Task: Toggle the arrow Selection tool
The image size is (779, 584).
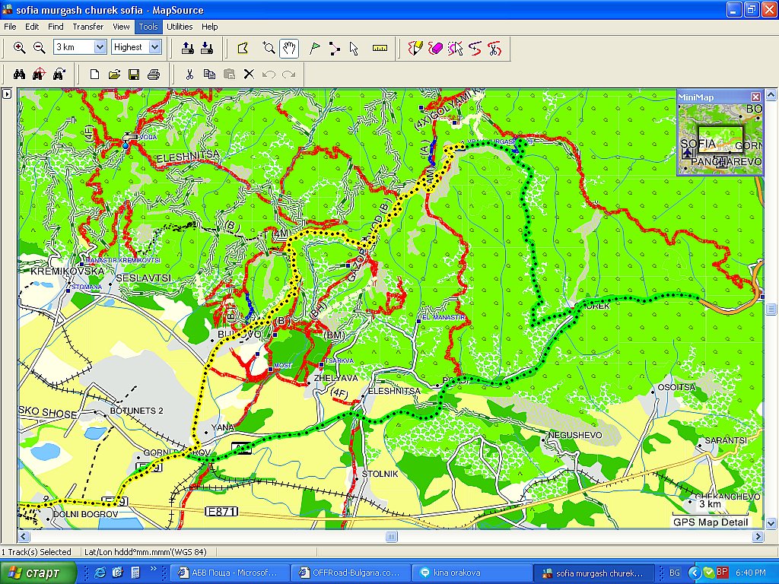Action: (x=354, y=48)
